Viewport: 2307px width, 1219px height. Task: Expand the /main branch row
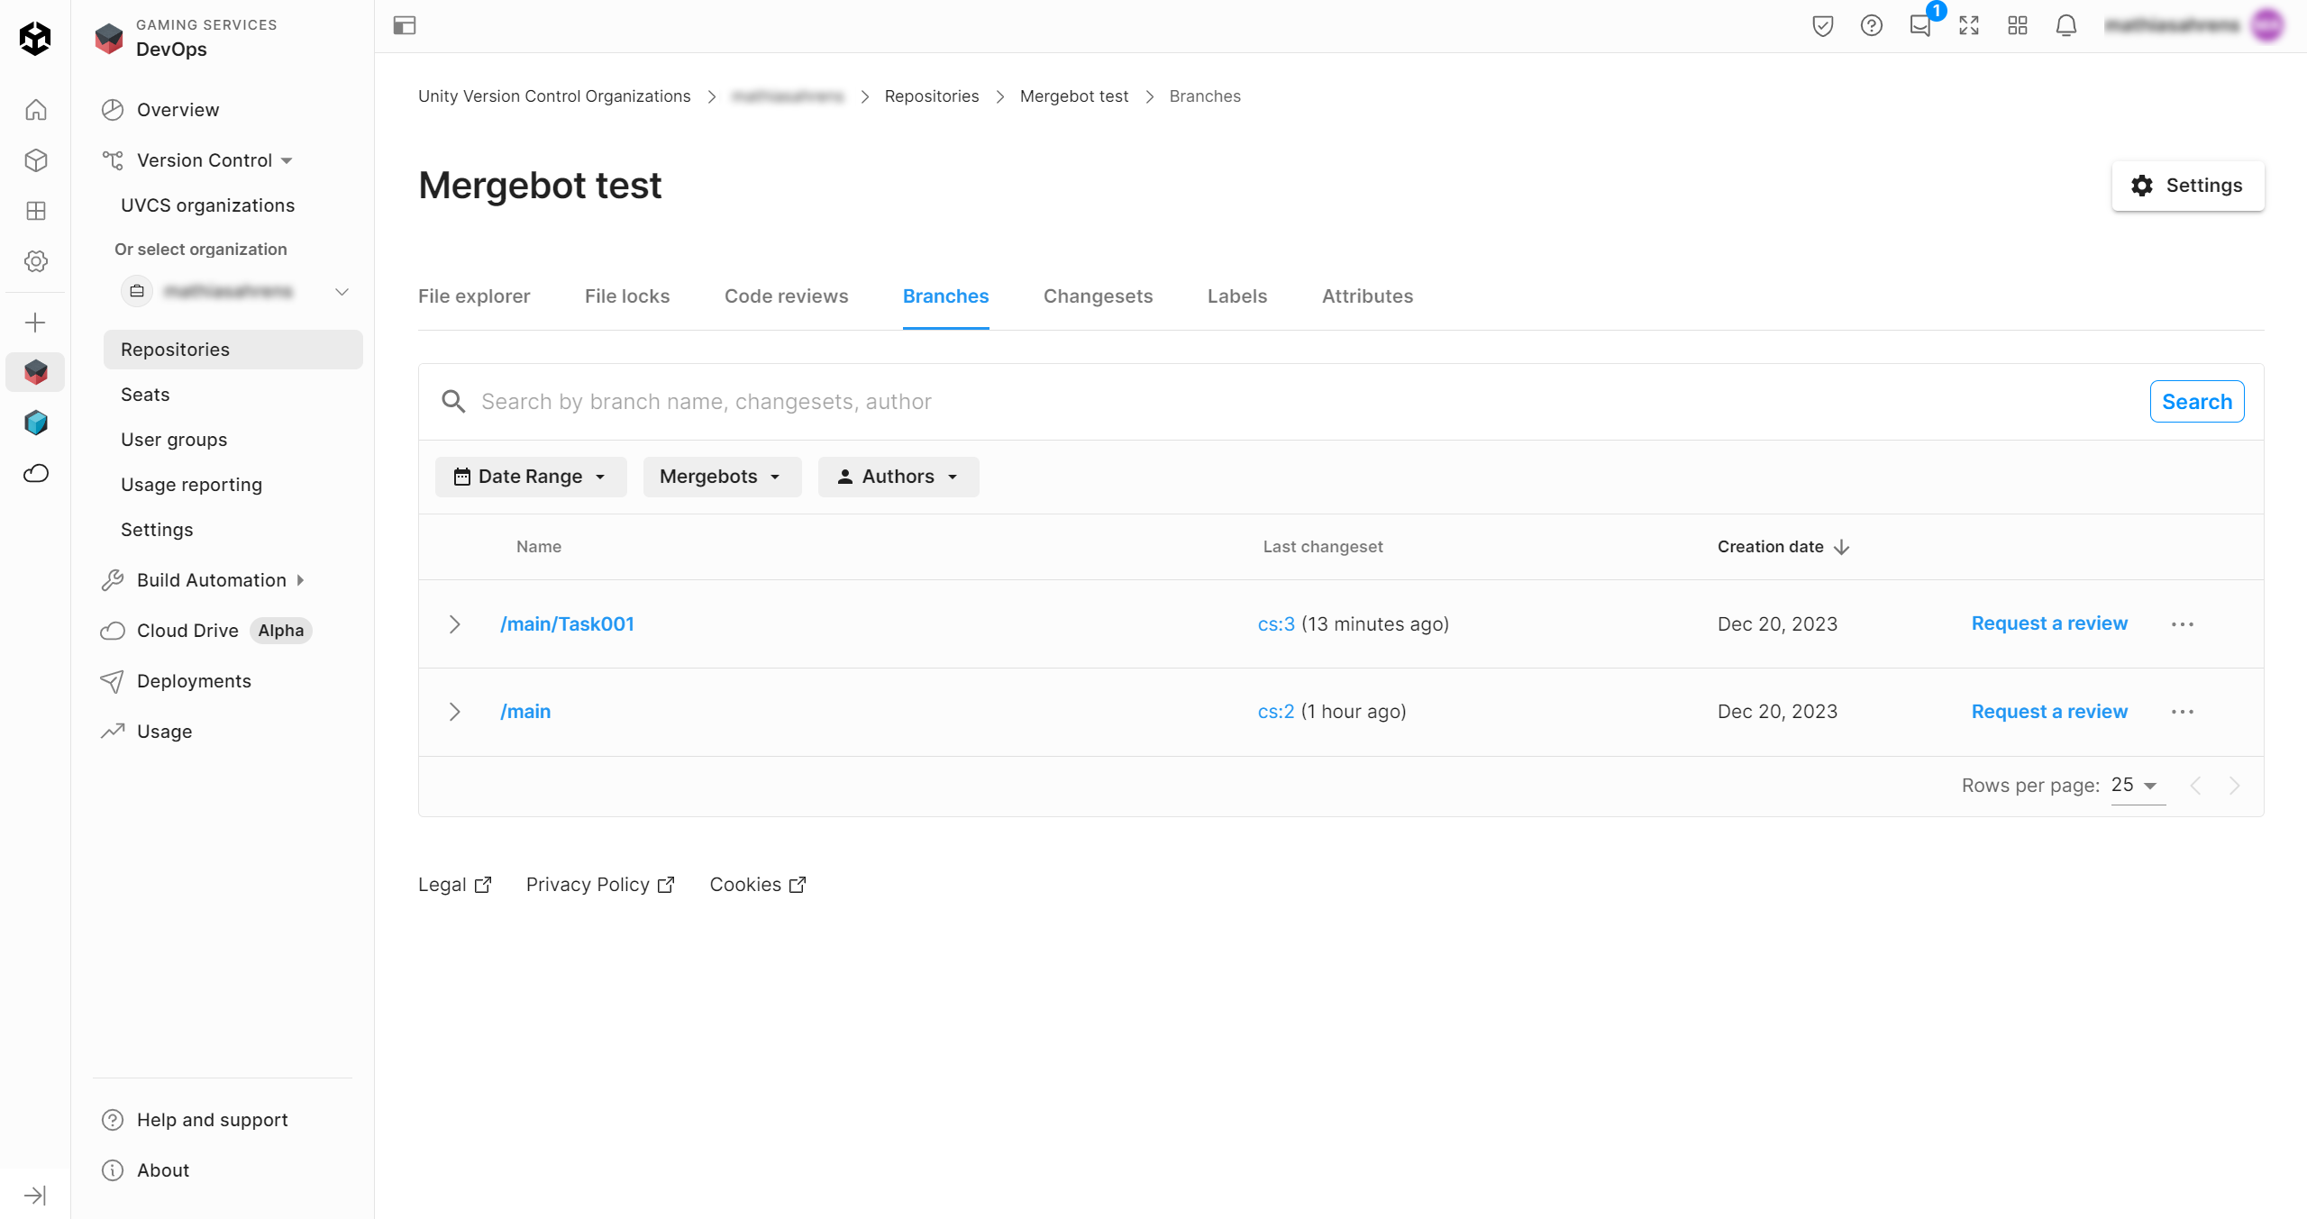[x=455, y=712]
